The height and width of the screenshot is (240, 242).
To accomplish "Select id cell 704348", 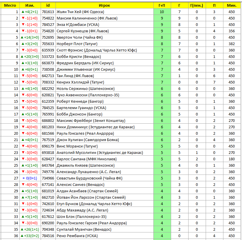I will click(48, 230).
